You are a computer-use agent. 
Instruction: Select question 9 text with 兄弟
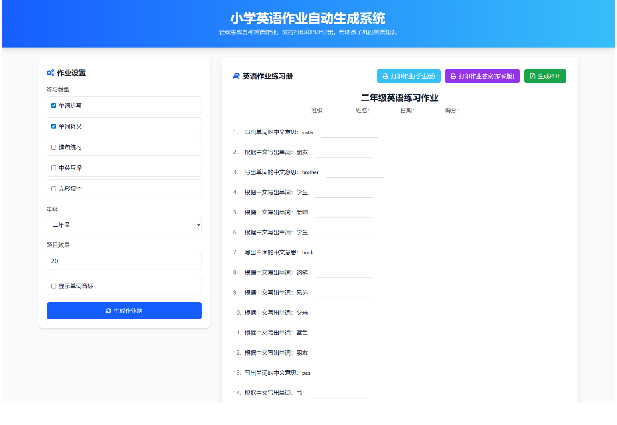pos(276,293)
